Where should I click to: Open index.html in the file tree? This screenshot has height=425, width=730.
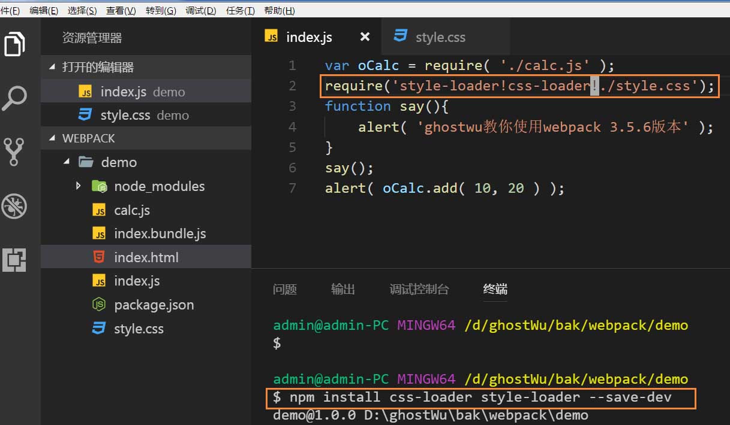146,257
